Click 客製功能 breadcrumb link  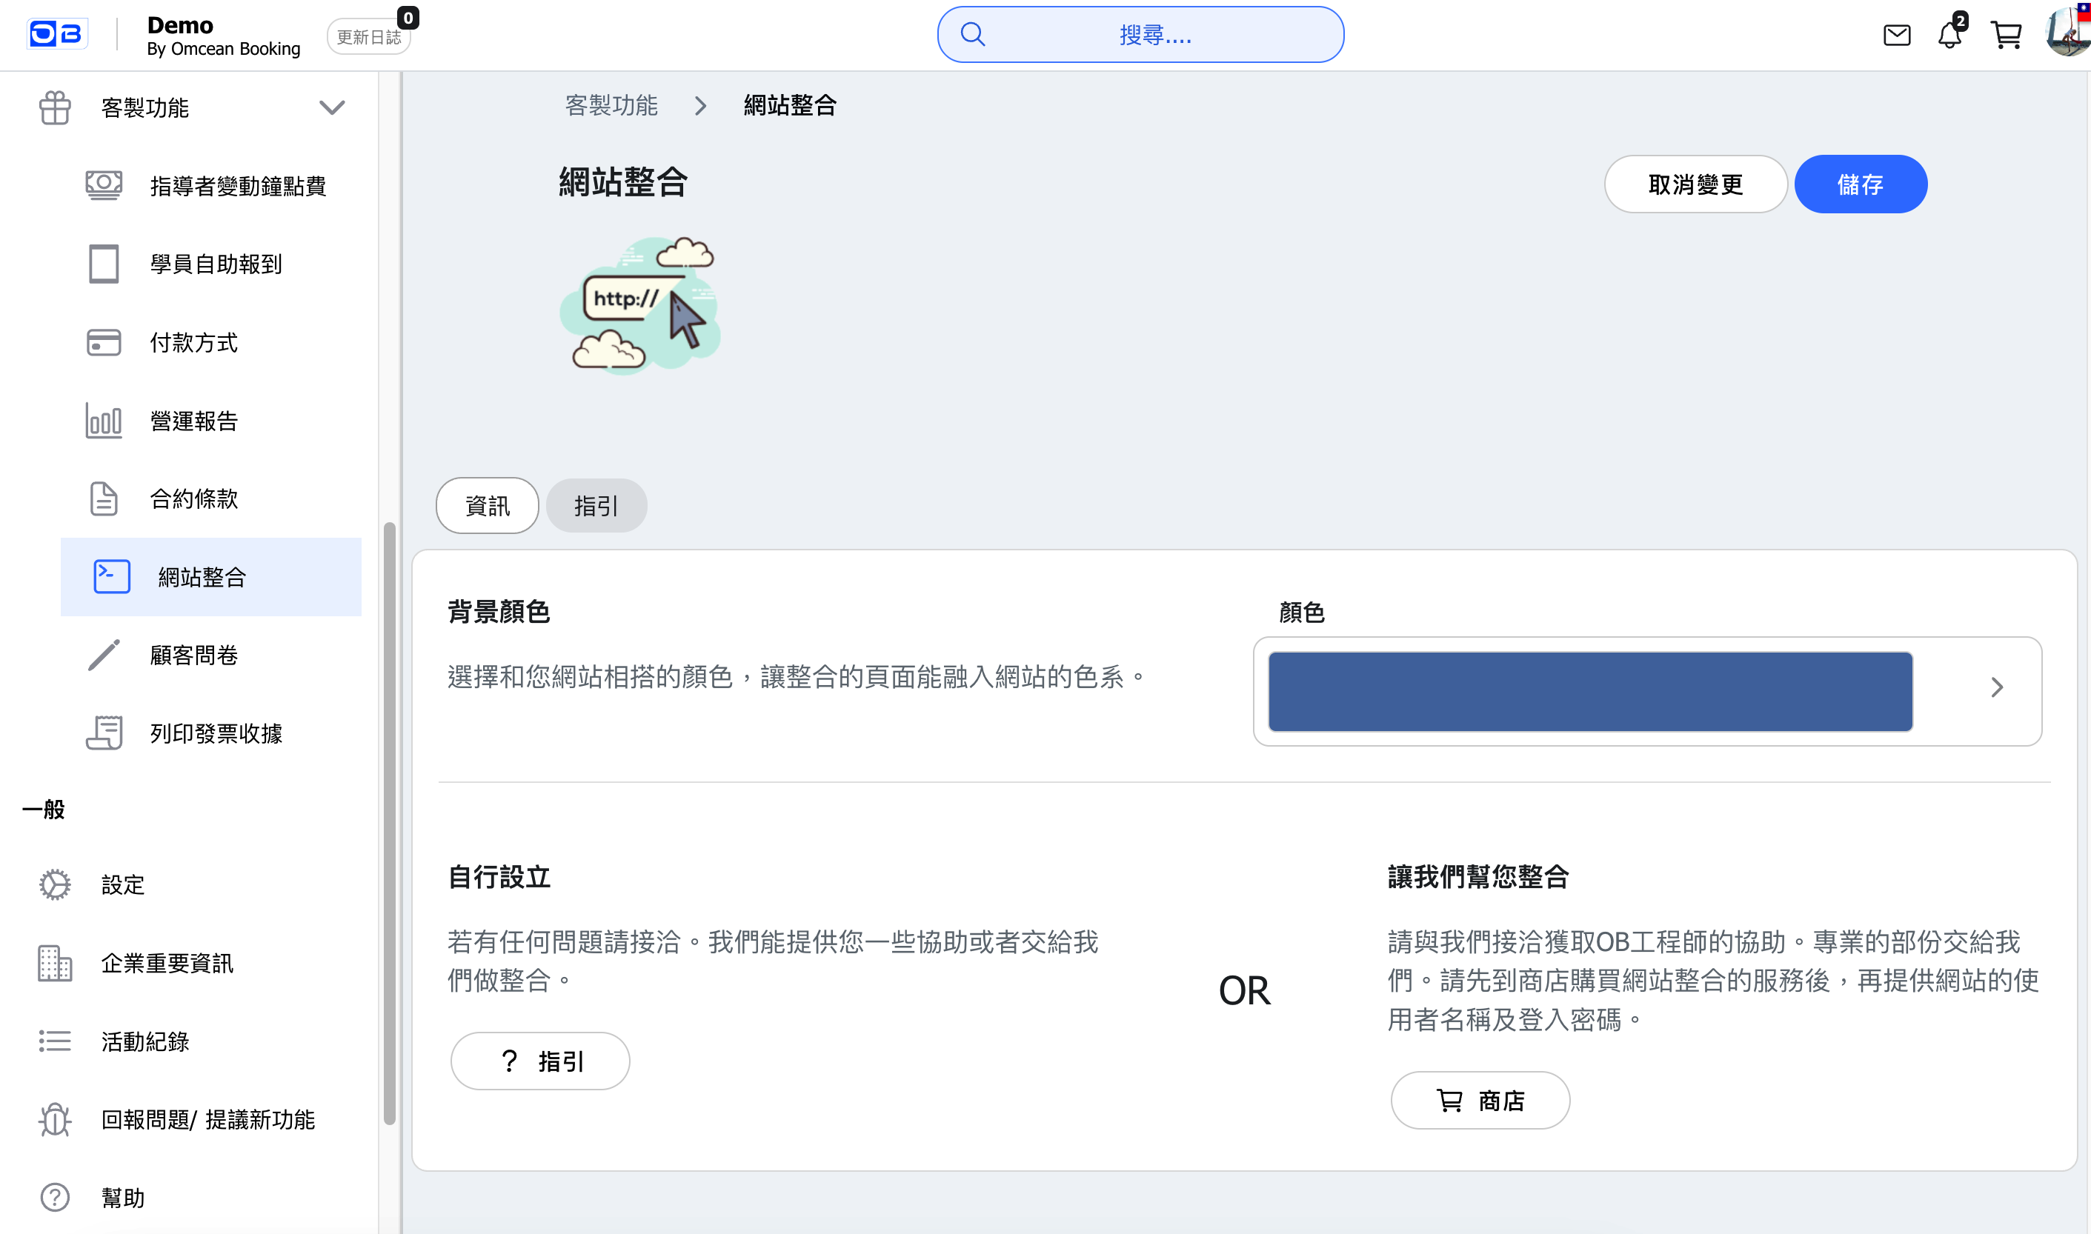point(611,106)
